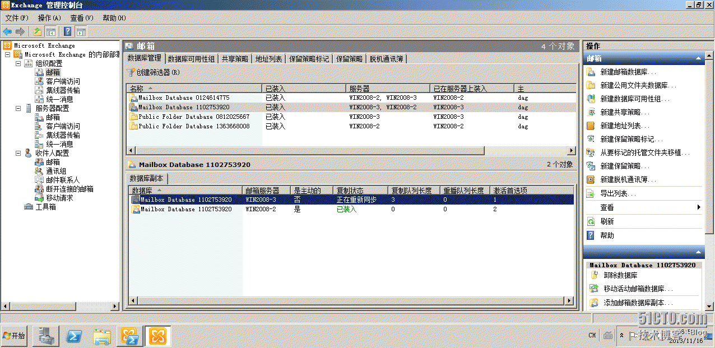Open the 操作(A) menu
The width and height of the screenshot is (715, 348).
coord(49,18)
